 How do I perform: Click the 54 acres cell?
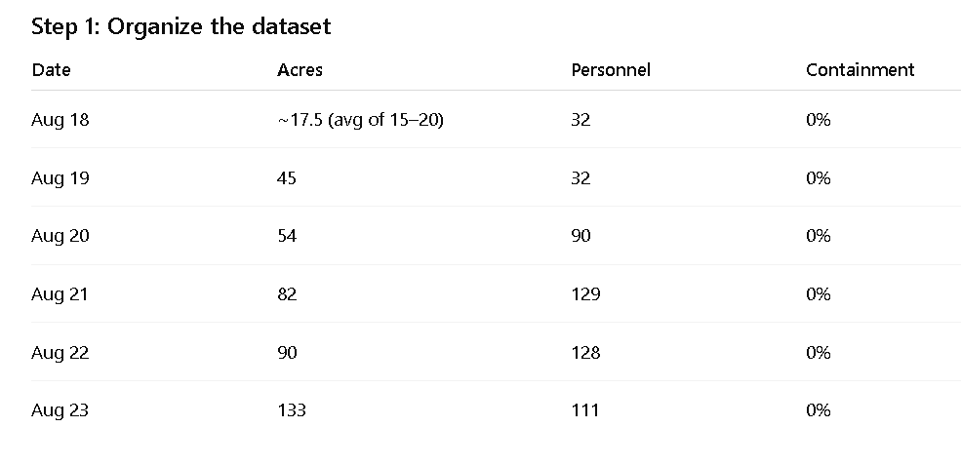point(287,236)
